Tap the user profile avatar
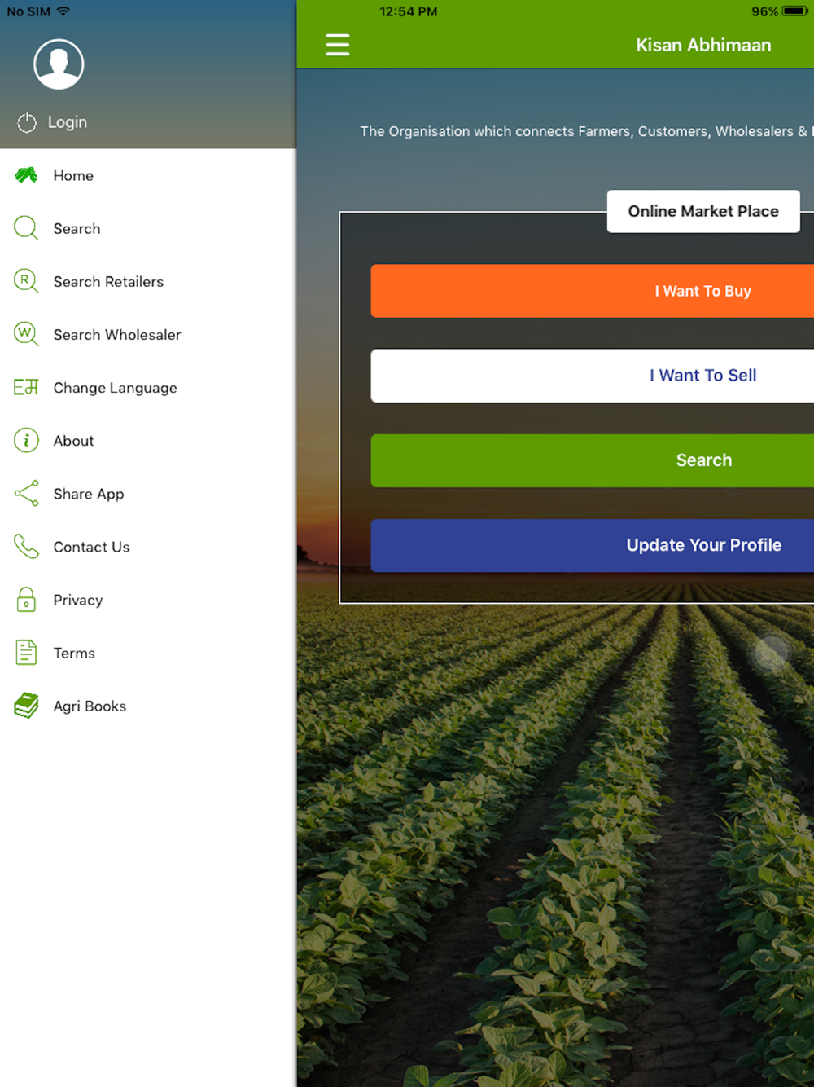The height and width of the screenshot is (1087, 814). tap(59, 64)
